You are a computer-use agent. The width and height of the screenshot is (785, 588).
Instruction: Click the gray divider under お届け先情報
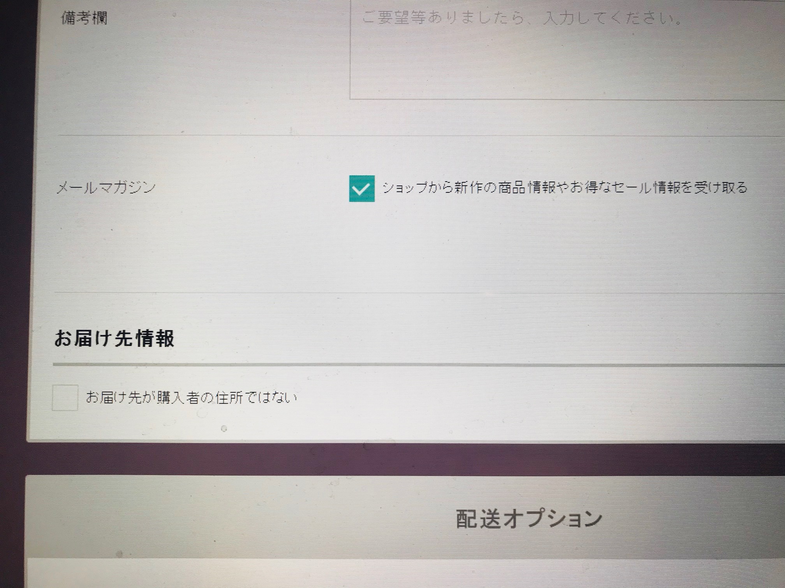point(389,365)
